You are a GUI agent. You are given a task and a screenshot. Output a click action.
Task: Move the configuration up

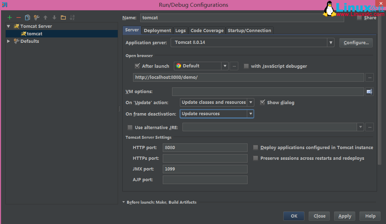coord(45,17)
